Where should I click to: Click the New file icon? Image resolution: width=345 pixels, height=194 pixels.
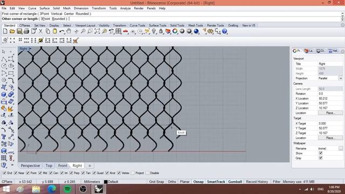coord(5,31)
